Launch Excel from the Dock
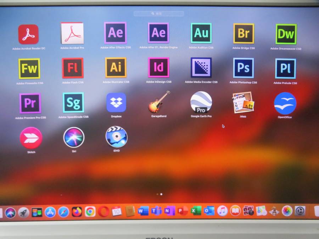This screenshot has height=239, width=319. [196, 211]
